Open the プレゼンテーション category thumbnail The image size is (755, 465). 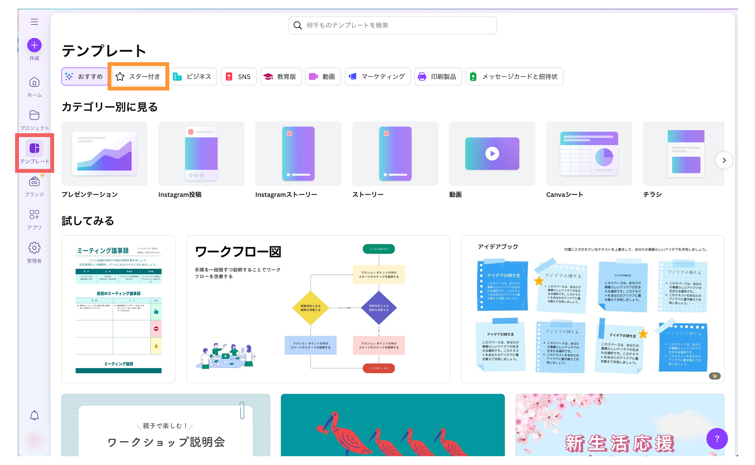104,154
